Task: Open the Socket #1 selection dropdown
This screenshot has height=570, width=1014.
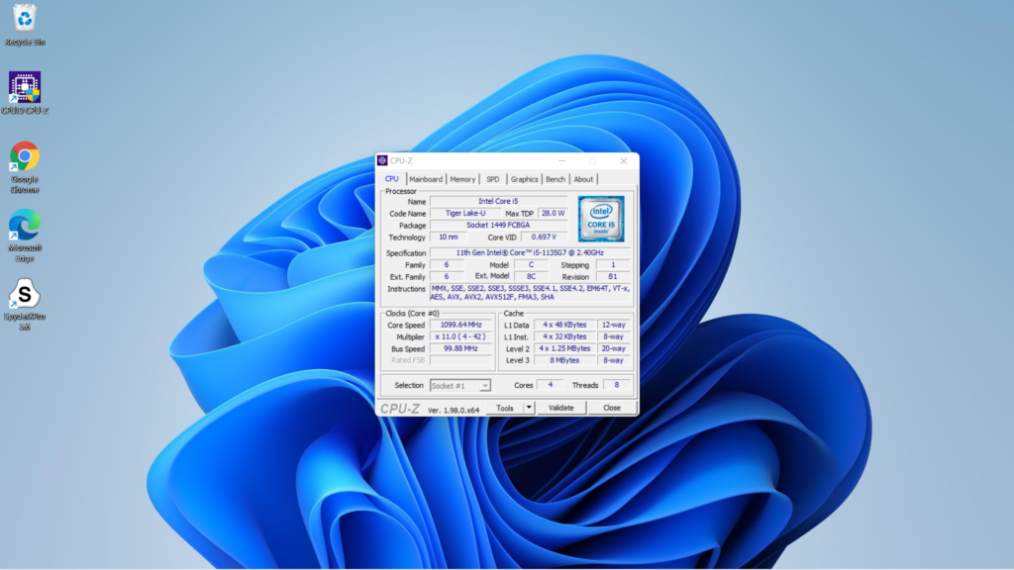Action: pos(459,386)
